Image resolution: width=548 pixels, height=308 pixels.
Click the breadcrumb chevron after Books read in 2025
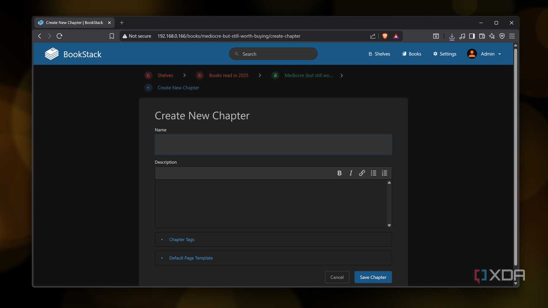[x=260, y=76]
